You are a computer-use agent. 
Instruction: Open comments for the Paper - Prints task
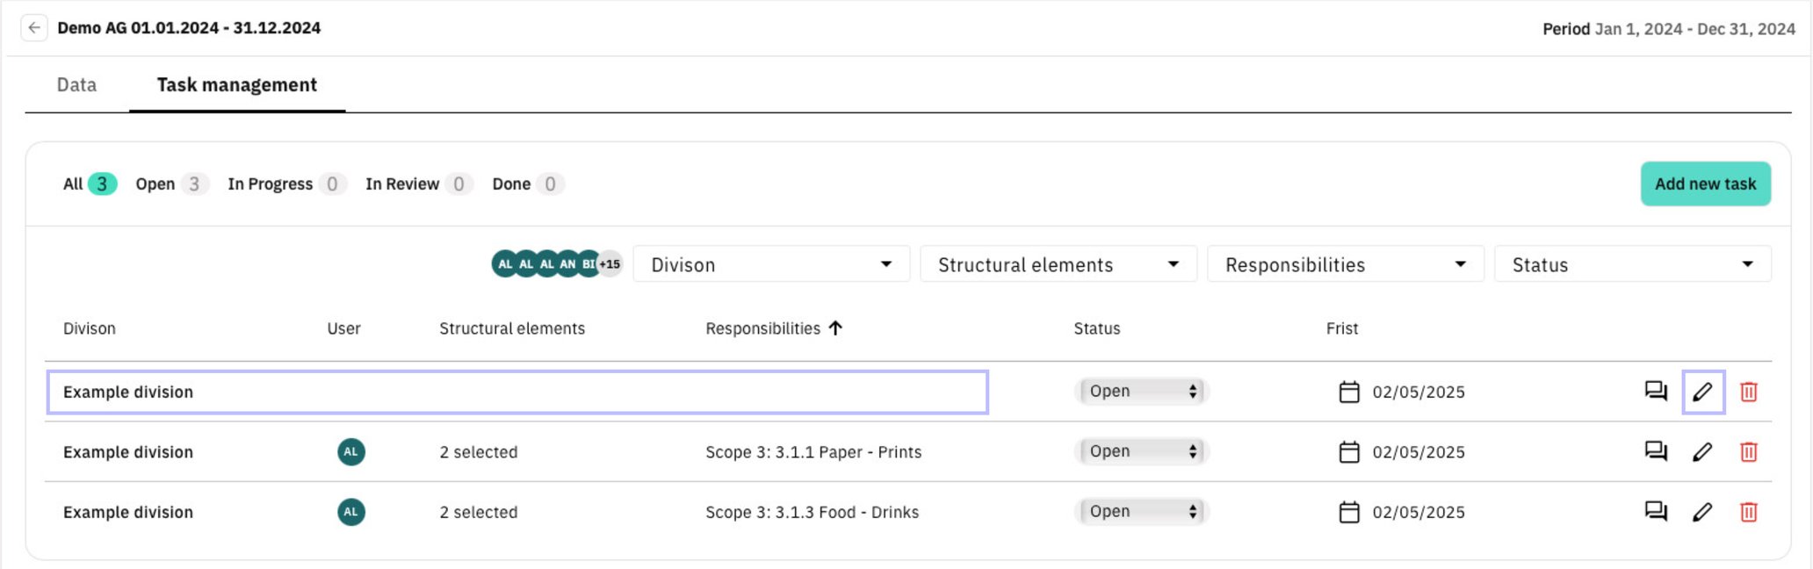coord(1656,451)
